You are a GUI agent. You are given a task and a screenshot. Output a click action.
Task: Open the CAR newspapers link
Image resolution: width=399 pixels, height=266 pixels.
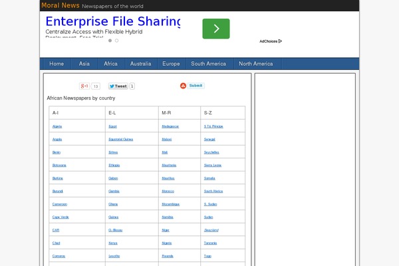[x=55, y=230]
